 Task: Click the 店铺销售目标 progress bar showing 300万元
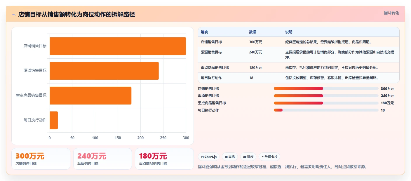tap(326, 88)
